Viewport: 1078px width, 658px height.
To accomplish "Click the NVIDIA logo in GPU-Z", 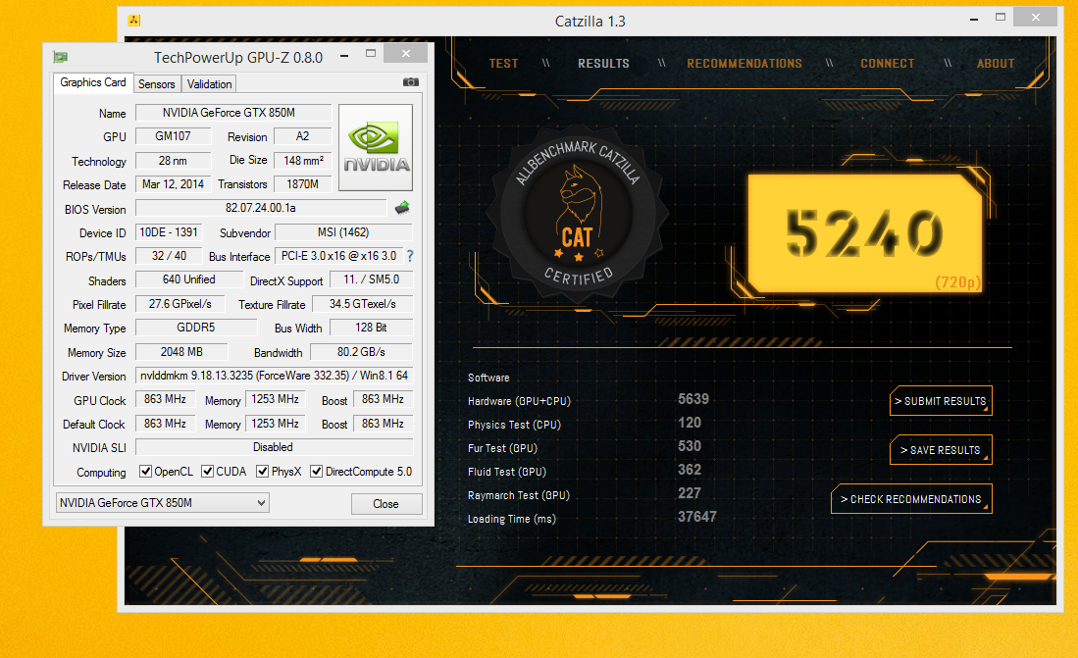I will click(x=376, y=147).
